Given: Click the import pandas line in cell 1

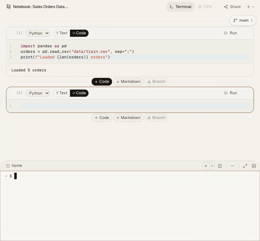Looking at the screenshot, I should click(43, 46).
